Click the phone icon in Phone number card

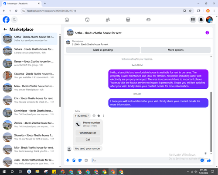tap(78, 124)
